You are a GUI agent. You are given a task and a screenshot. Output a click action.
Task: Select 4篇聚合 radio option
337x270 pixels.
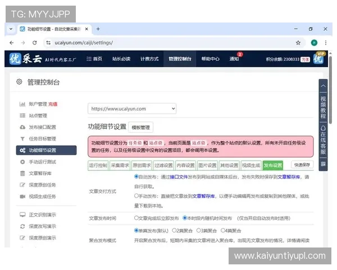223,231
